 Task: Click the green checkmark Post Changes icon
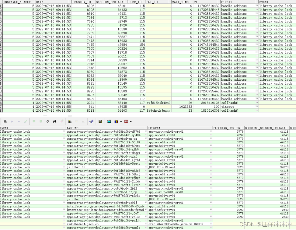[26, 121]
